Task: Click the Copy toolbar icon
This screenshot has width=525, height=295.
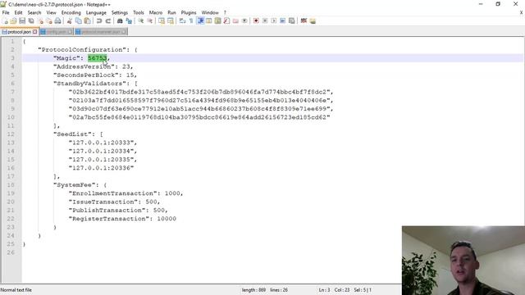Action: [x=79, y=20]
